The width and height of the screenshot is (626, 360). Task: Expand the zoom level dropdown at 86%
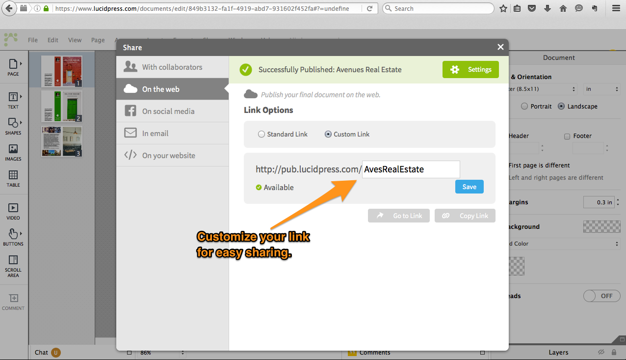(x=162, y=353)
